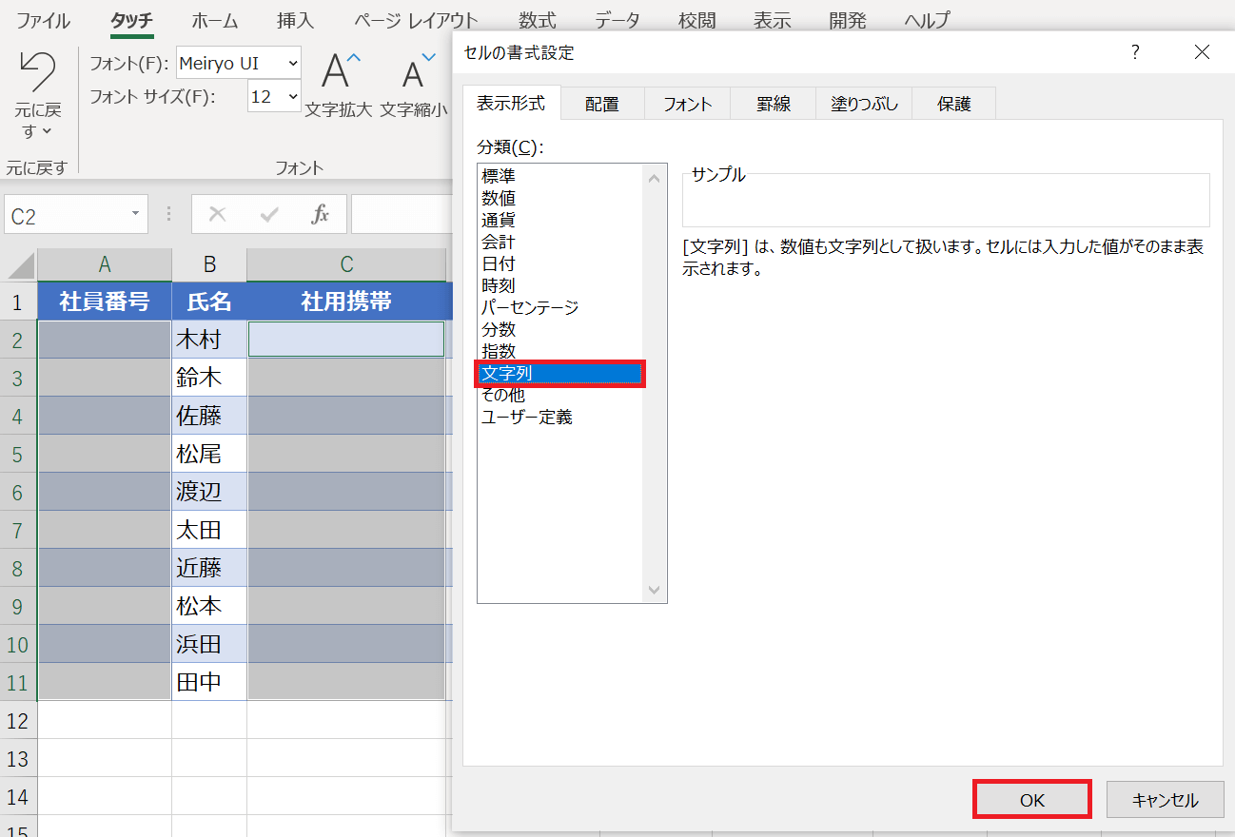Open the ホーム ribbon tab

tap(215, 20)
